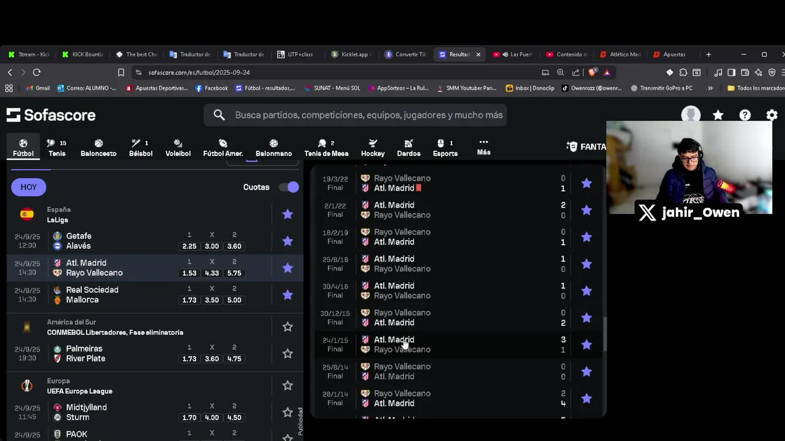The height and width of the screenshot is (441, 785).
Task: Expand the hidden bookmarks chevron
Action: [x=710, y=88]
